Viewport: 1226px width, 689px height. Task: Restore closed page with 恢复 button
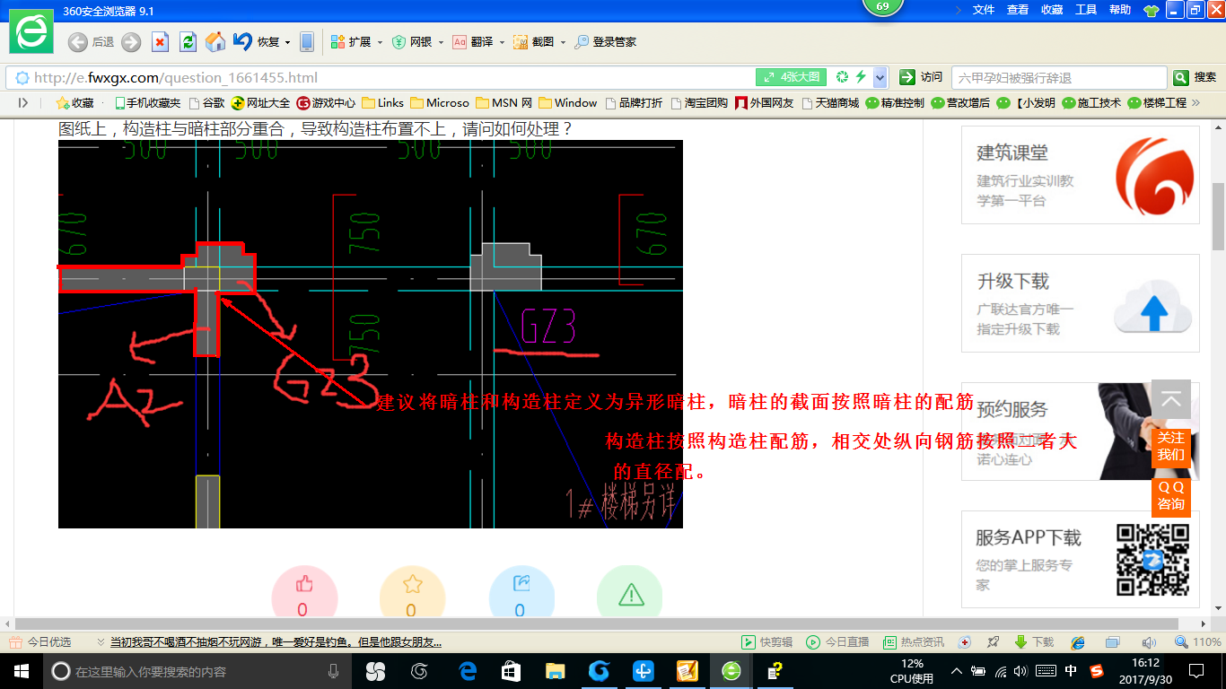pyautogui.click(x=256, y=42)
